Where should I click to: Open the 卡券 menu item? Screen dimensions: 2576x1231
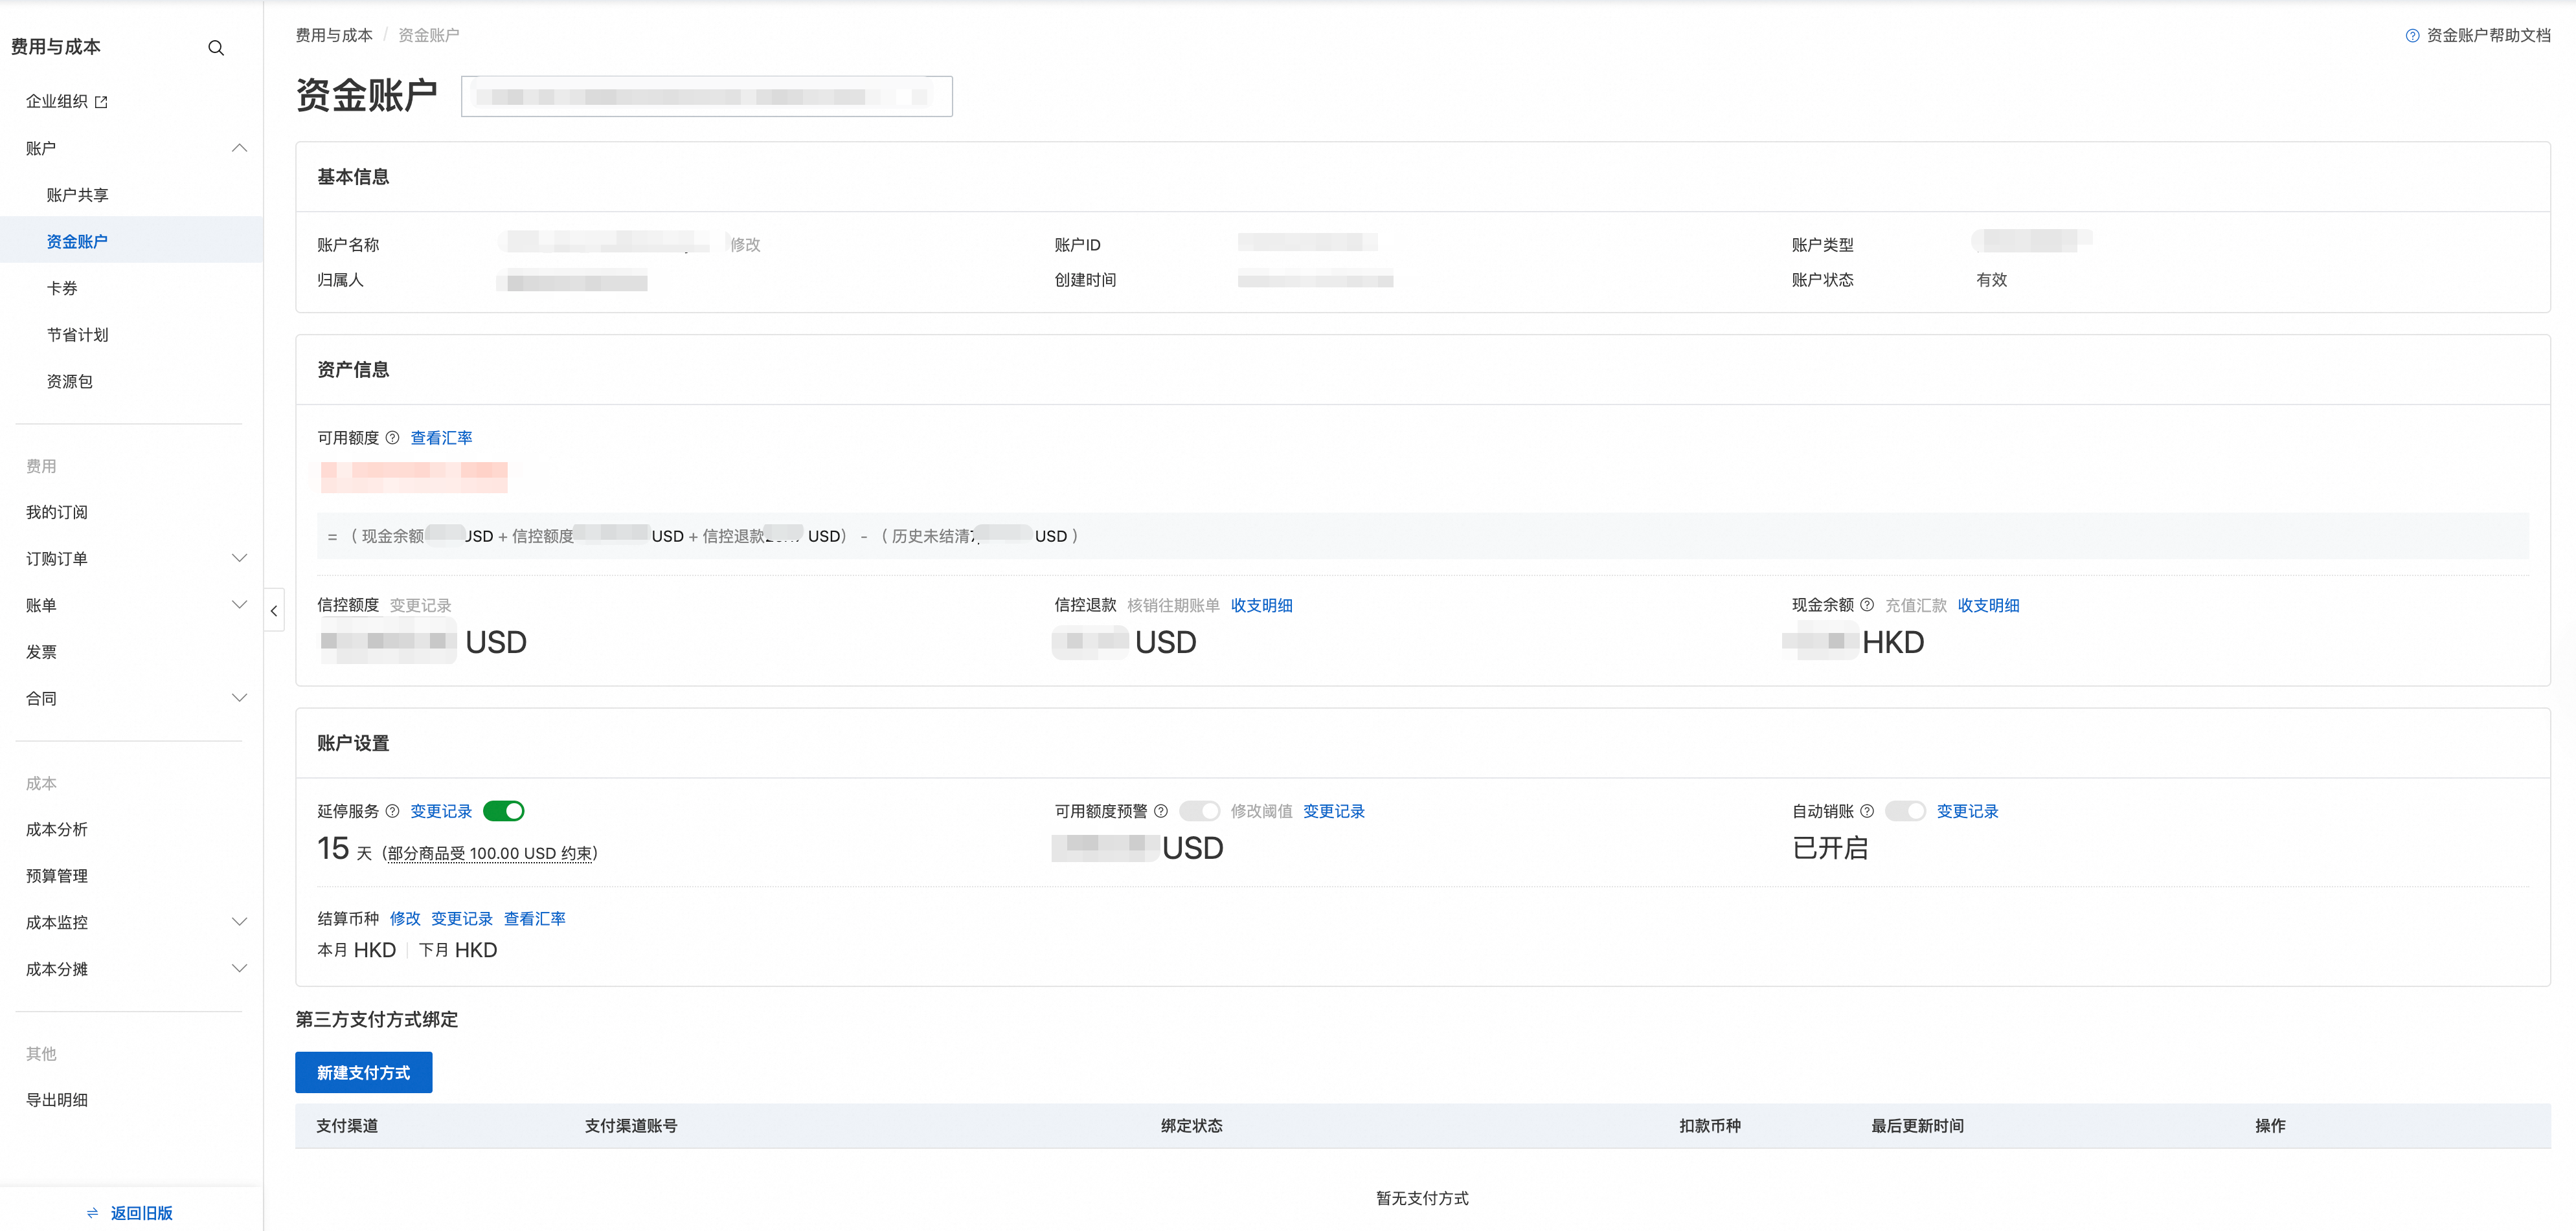coord(62,288)
